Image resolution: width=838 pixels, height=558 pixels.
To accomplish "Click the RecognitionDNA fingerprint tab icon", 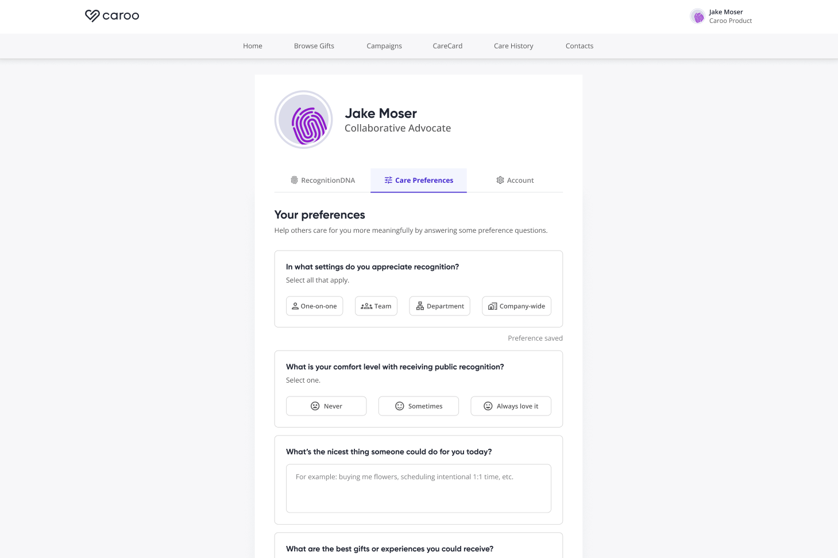I will [x=295, y=180].
